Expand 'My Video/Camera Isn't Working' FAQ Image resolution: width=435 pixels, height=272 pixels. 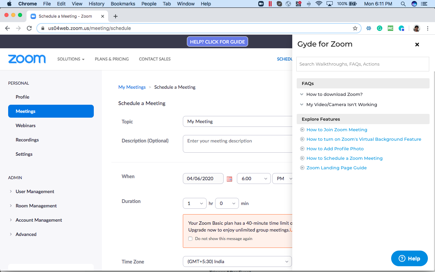[342, 104]
